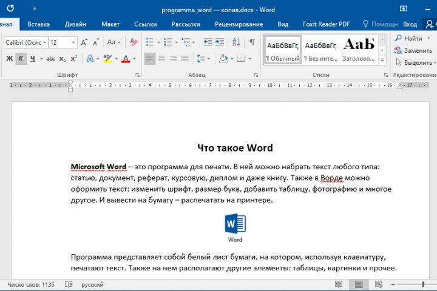The image size is (437, 291).
Task: Click the red font color swatch
Action: point(126,59)
